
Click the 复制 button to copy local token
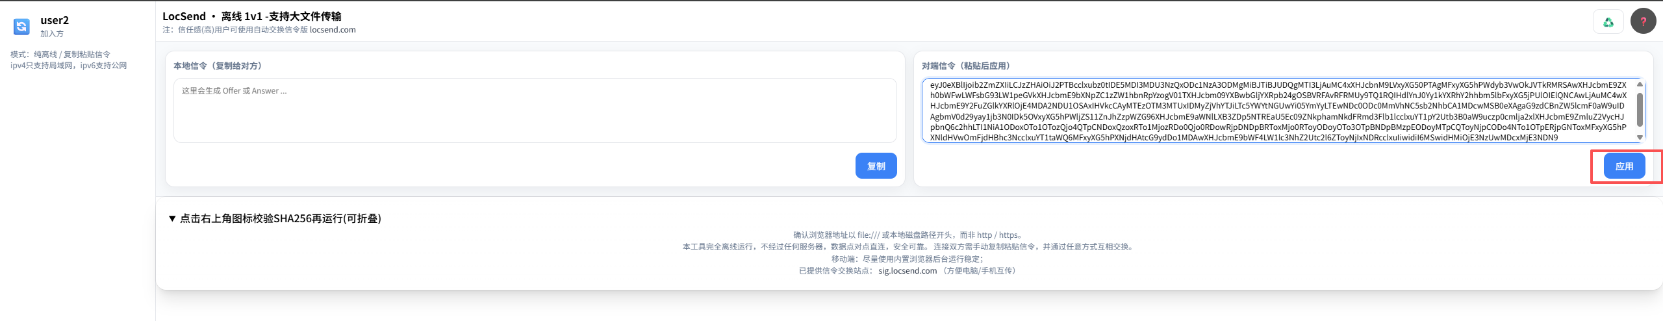(876, 166)
